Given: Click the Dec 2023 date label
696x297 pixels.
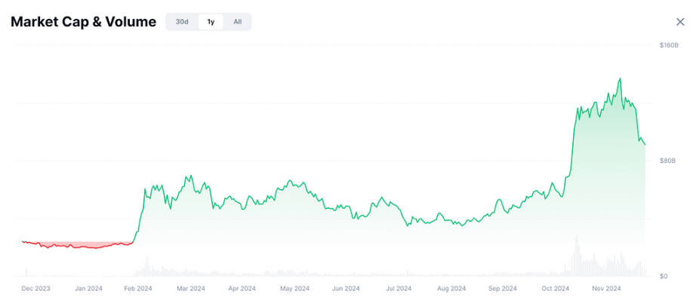Looking at the screenshot, I should tap(36, 289).
